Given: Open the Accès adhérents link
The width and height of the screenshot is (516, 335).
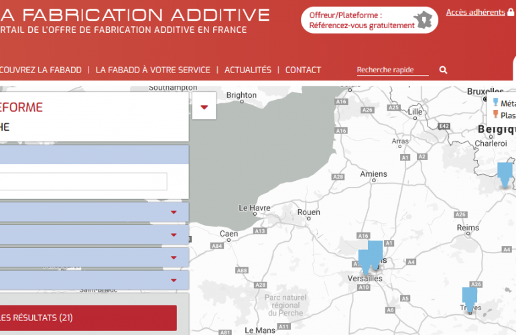Looking at the screenshot, I should point(475,12).
